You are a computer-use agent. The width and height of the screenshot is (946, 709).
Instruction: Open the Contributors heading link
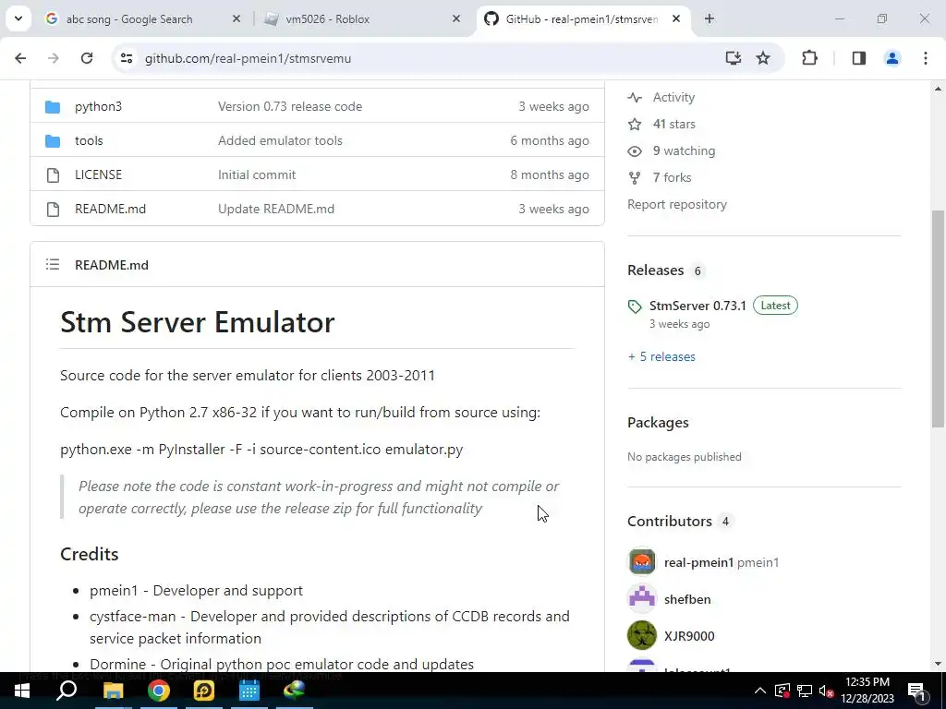[669, 521]
